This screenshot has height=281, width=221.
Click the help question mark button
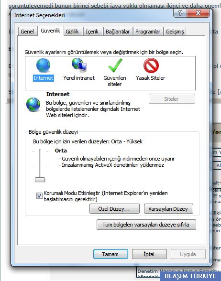click(x=180, y=13)
